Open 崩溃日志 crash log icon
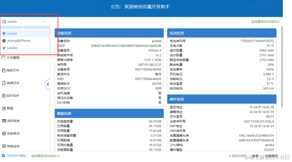 [x=4, y=83]
